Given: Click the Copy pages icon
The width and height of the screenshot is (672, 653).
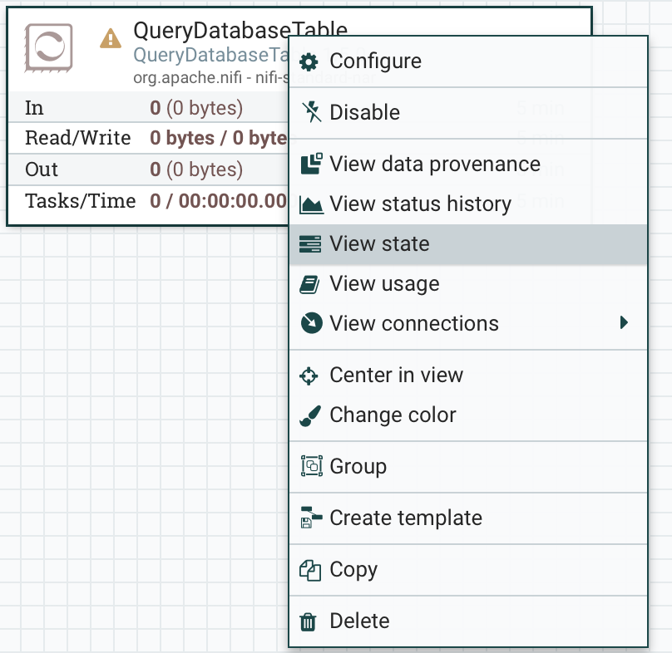Looking at the screenshot, I should [309, 570].
